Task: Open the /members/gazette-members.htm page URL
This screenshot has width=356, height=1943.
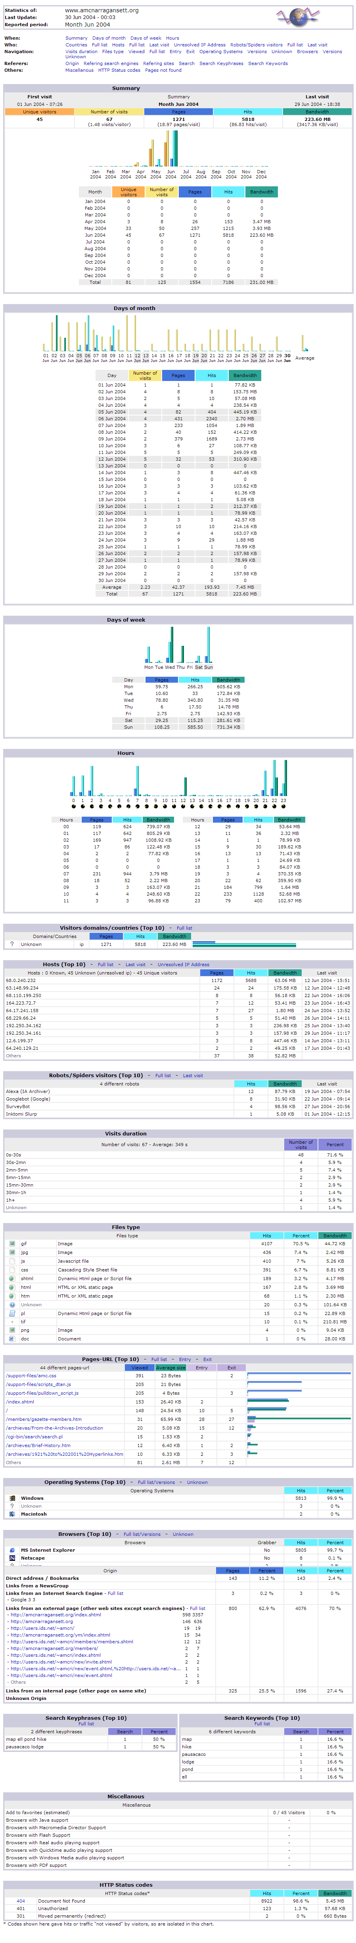Action: pyautogui.click(x=44, y=1419)
